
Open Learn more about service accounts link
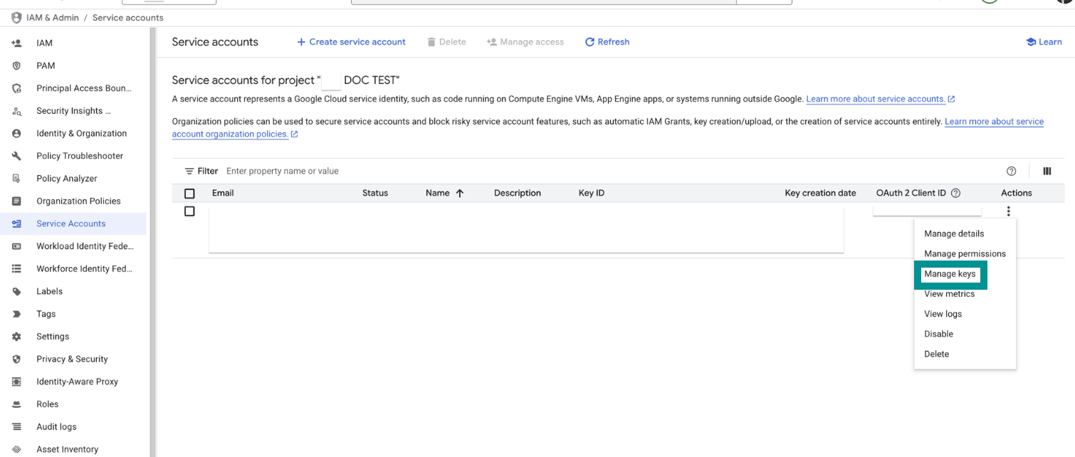pos(876,99)
